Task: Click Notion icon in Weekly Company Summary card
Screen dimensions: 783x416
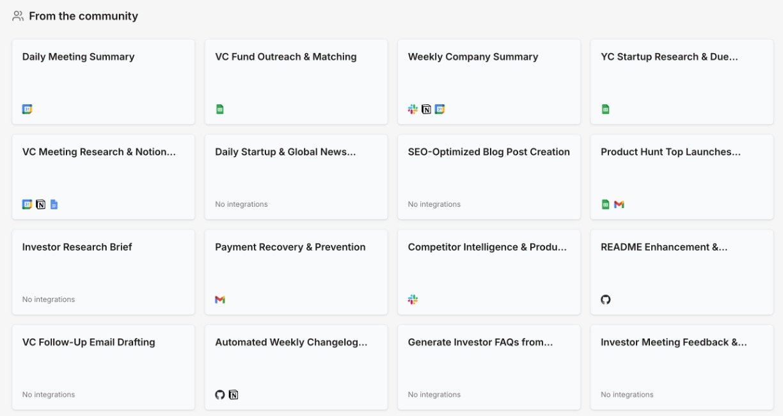Action: (426, 109)
